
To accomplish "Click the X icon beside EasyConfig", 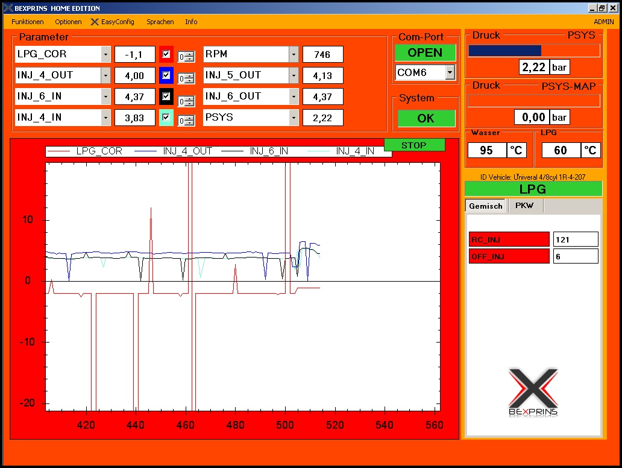I will 95,22.
